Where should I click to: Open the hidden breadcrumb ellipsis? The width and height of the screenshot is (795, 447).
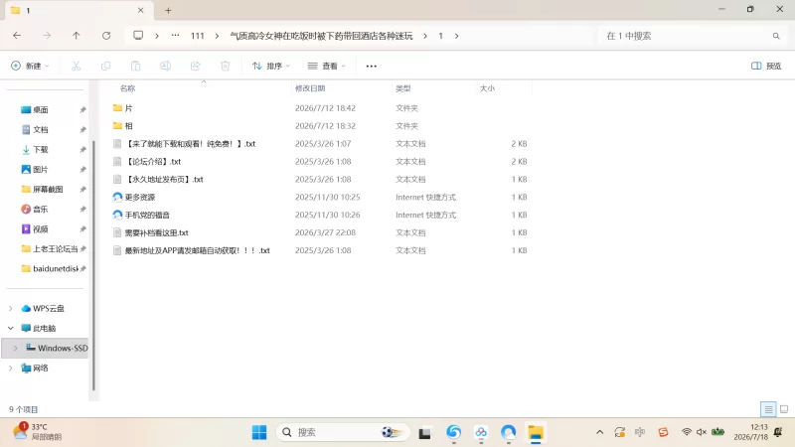pos(175,36)
